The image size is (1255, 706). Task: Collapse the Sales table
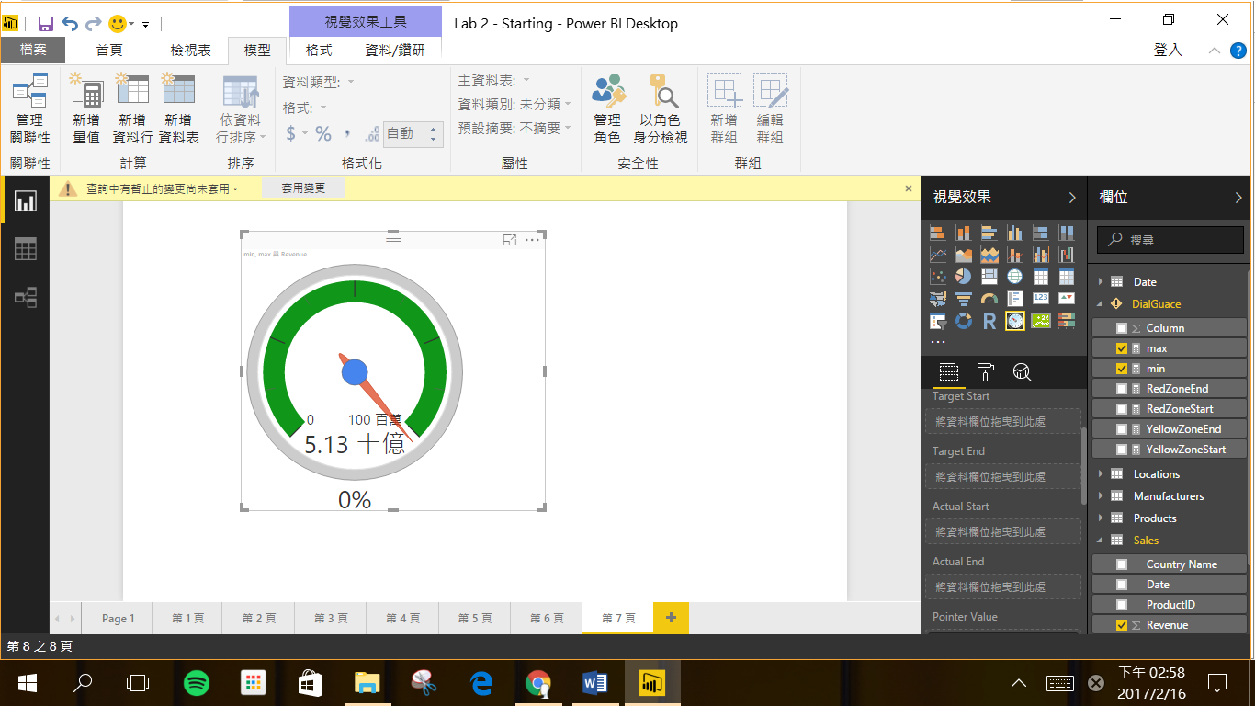point(1101,541)
